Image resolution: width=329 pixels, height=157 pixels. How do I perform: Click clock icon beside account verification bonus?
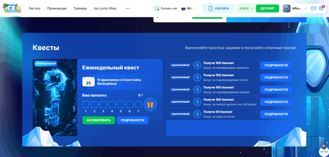click(x=197, y=65)
